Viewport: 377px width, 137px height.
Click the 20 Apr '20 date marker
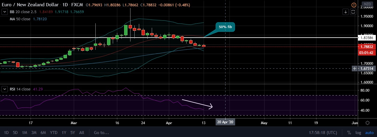225,122
